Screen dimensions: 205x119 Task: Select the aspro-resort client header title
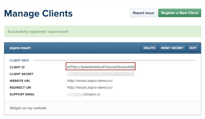(20, 48)
